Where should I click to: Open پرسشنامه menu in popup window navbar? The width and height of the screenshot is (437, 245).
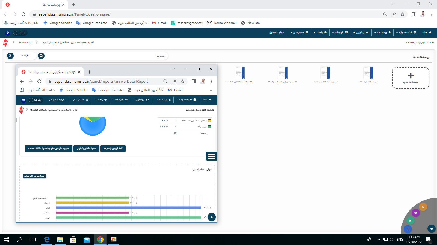click(163, 100)
